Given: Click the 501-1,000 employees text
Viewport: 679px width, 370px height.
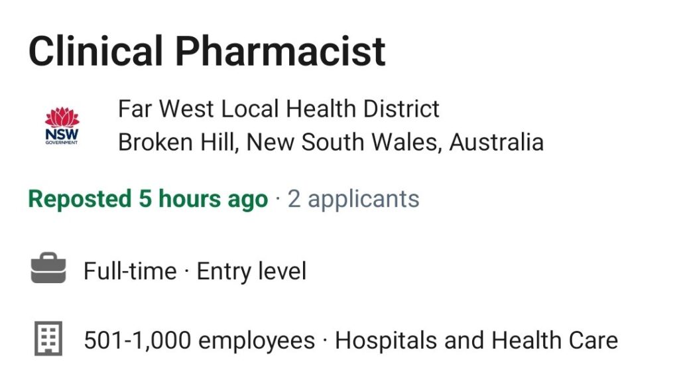Looking at the screenshot, I should (199, 340).
